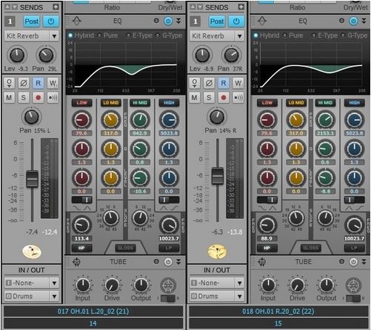Click EQ clipping LED on OH.01 R

[341, 21]
